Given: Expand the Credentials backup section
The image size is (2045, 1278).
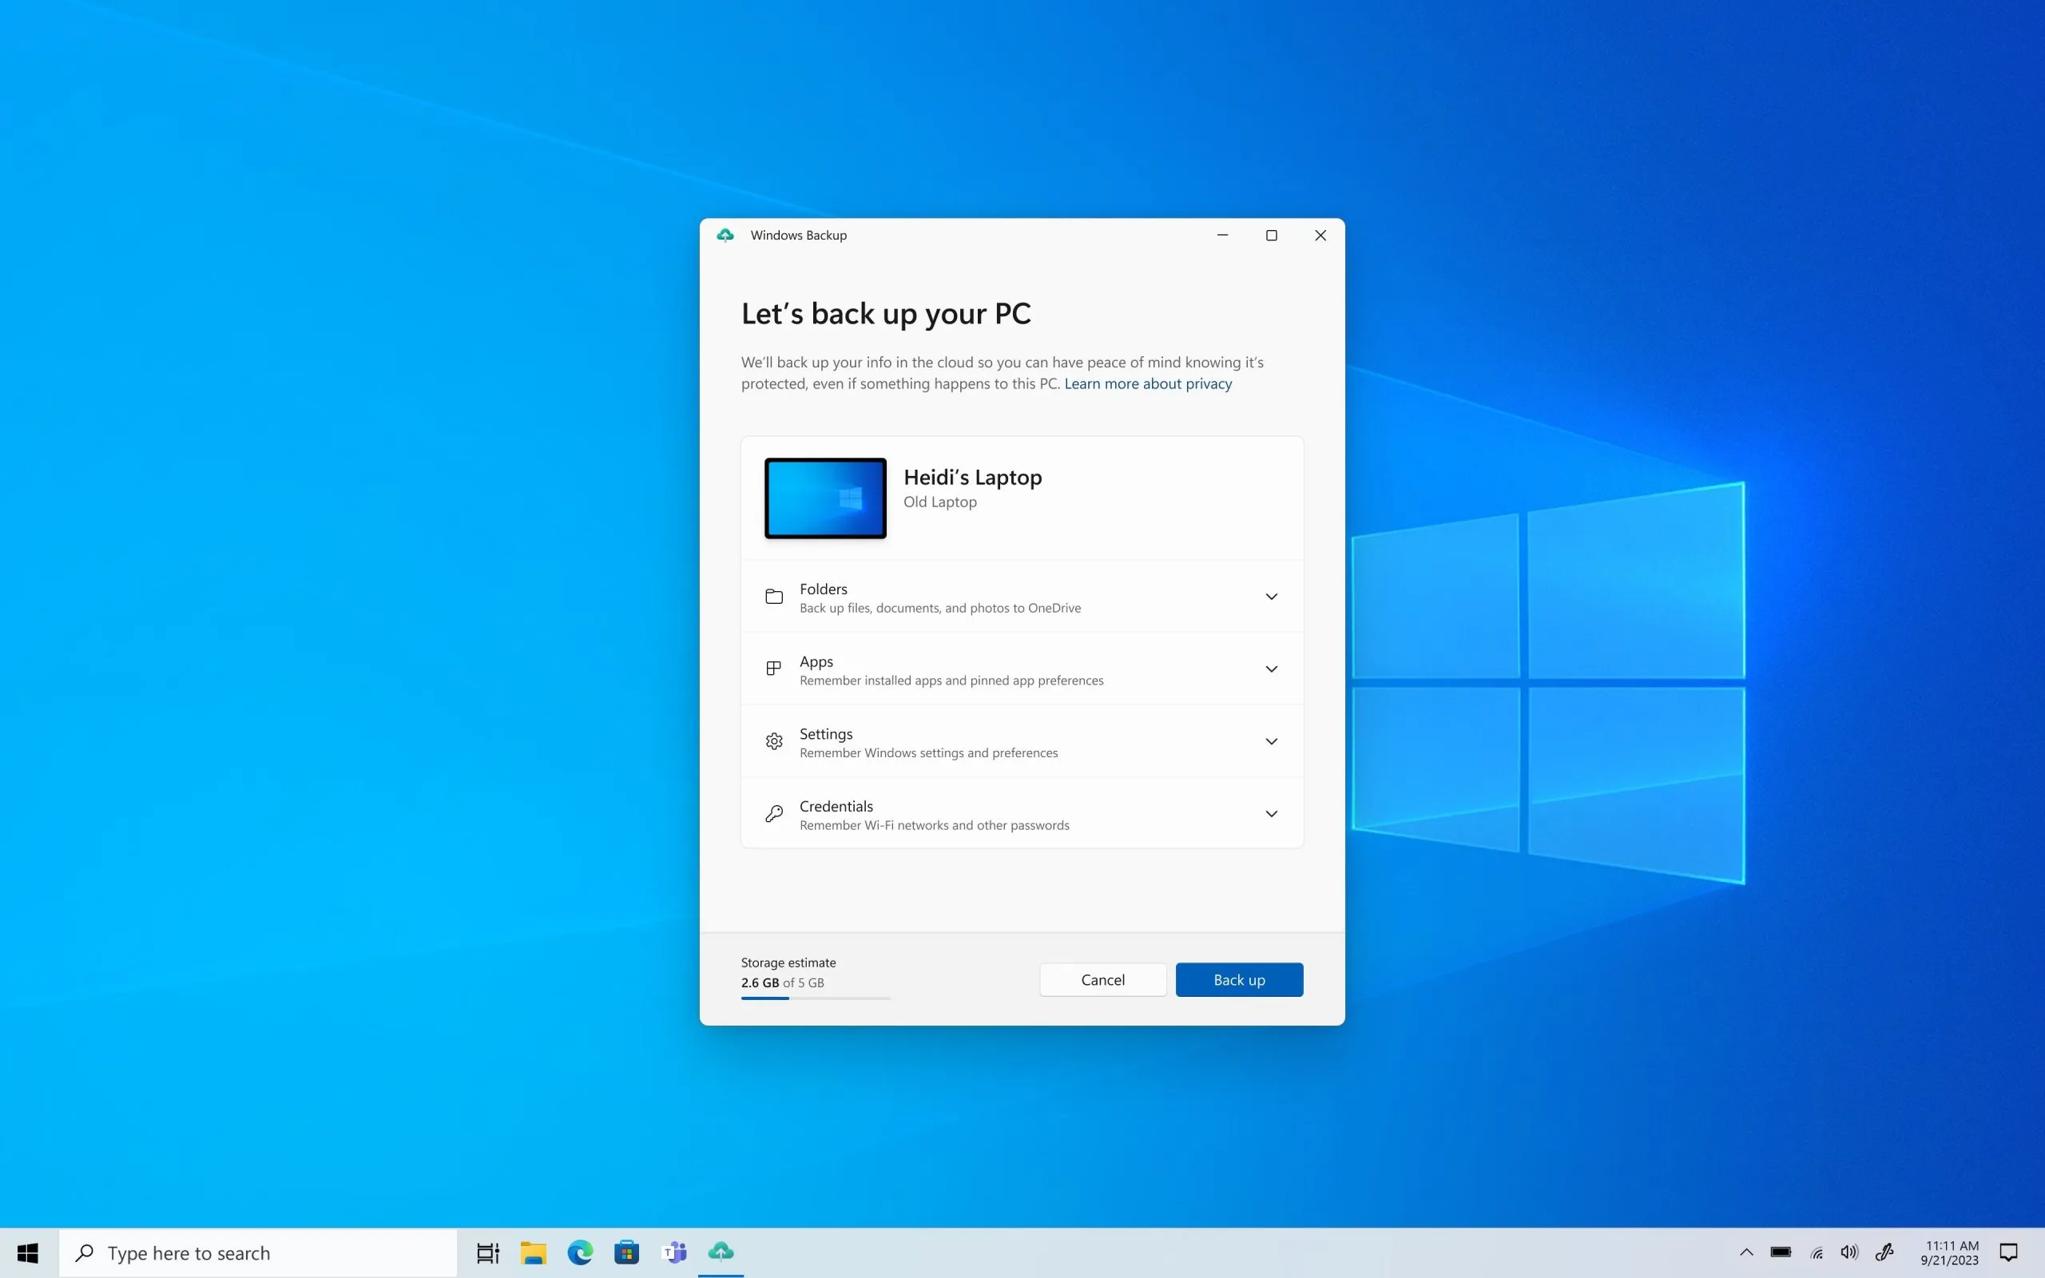Looking at the screenshot, I should (1269, 813).
